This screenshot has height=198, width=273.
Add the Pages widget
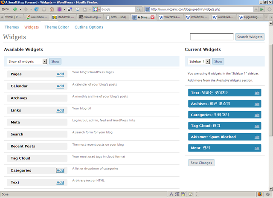pyautogui.click(x=60, y=74)
